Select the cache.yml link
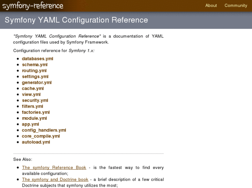Image resolution: width=252 pixels, height=188 pixels. point(33,88)
